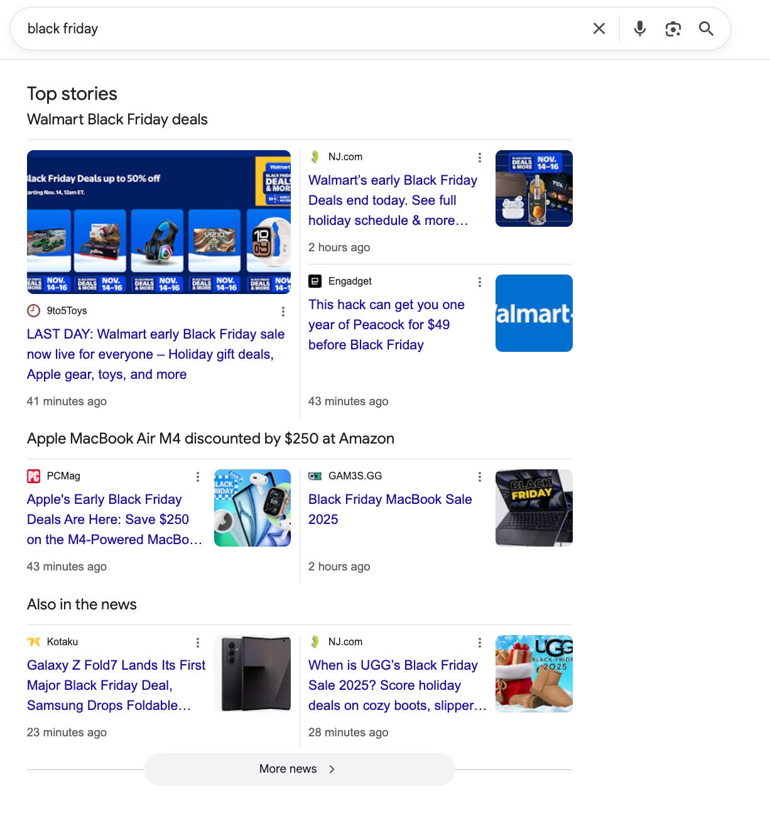The height and width of the screenshot is (818, 770).
Task: Click the Kotaku source name
Action: coord(62,641)
